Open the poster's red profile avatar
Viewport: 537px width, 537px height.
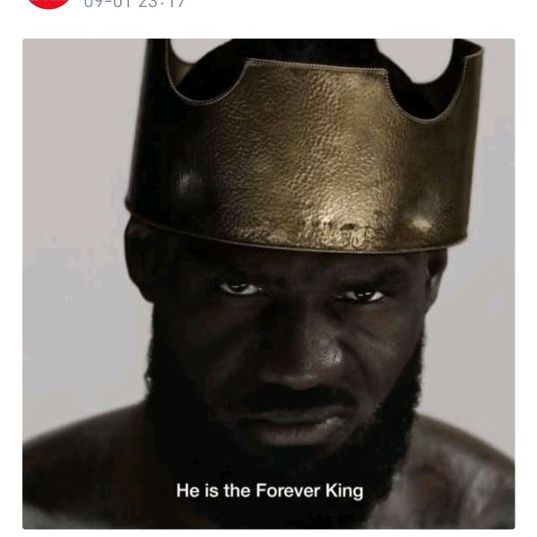[48, 4]
